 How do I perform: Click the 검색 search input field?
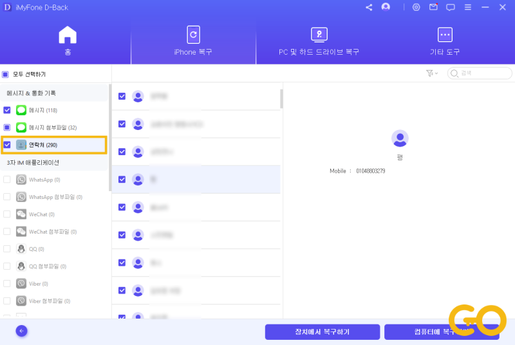click(480, 73)
